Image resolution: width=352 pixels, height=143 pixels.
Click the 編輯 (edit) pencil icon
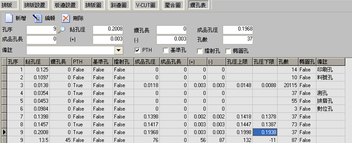point(37,18)
